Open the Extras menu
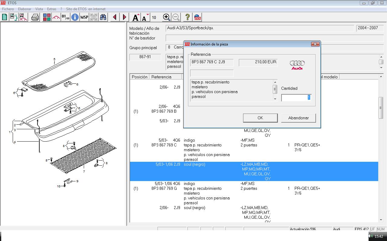 pyautogui.click(x=52, y=9)
